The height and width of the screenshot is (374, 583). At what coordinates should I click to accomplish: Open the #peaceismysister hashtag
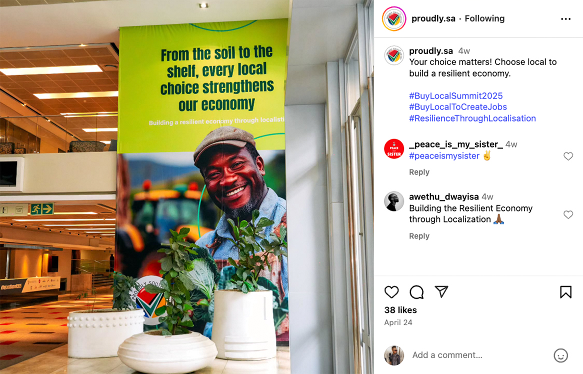444,156
